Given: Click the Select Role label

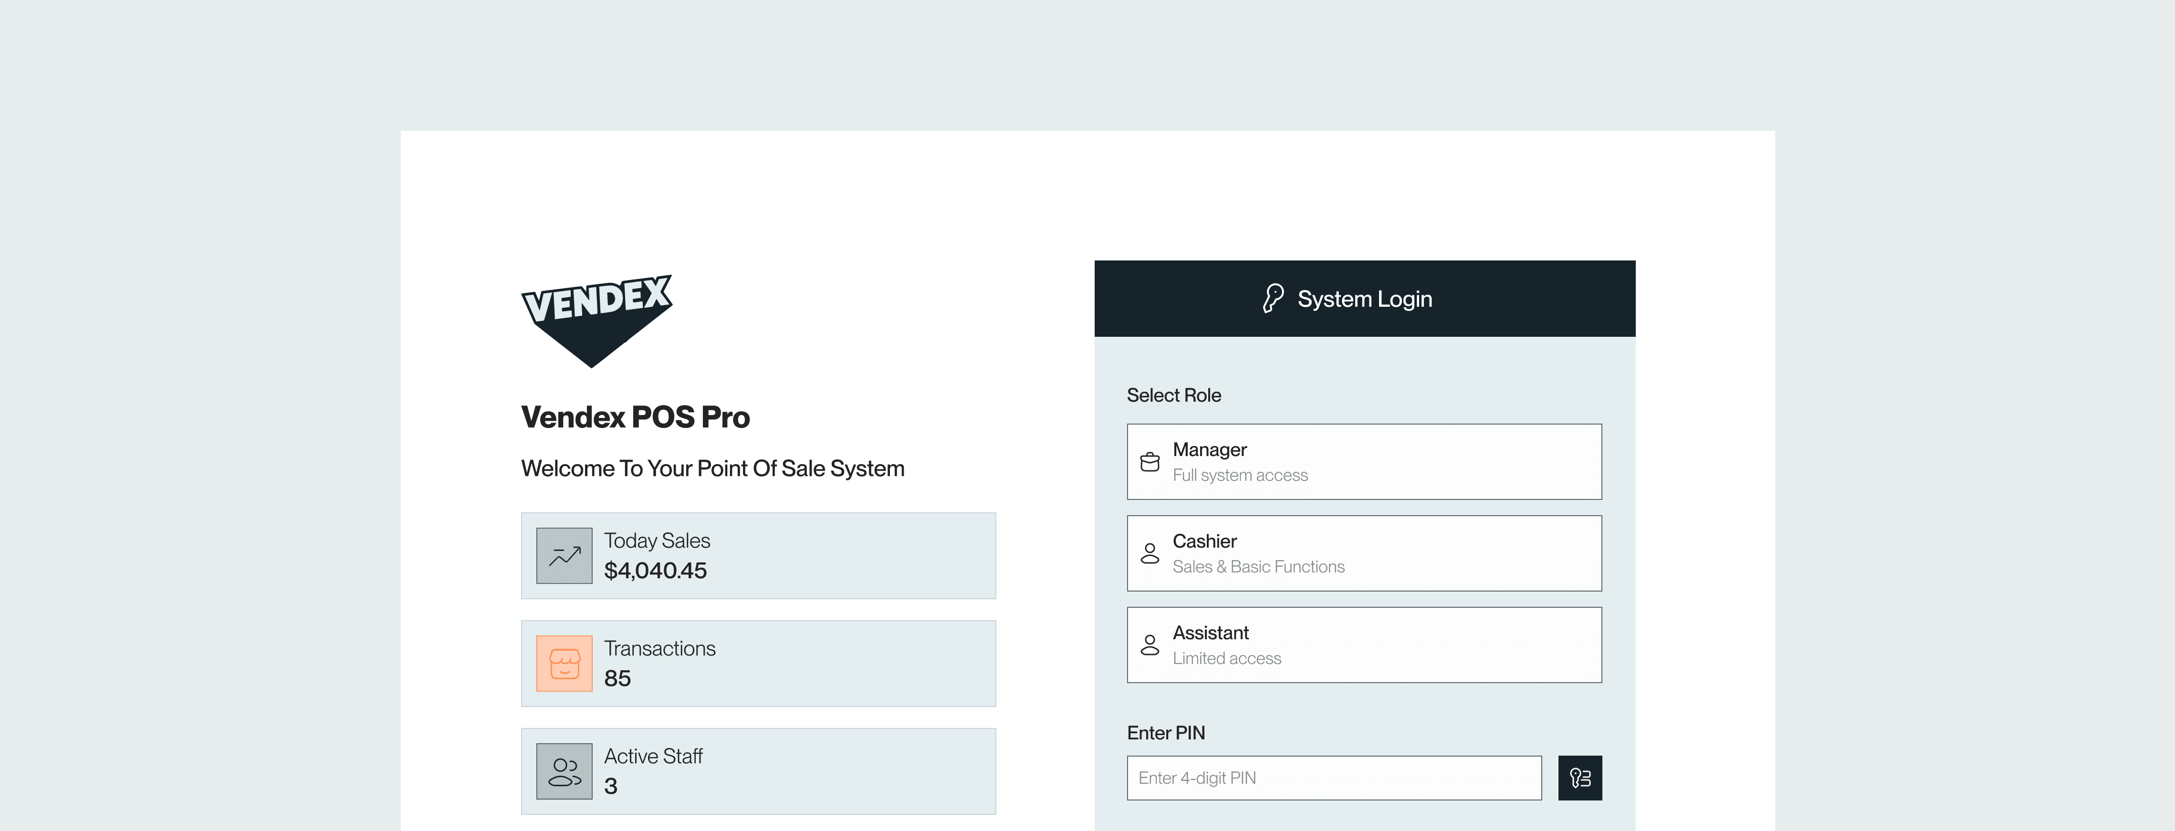Looking at the screenshot, I should coord(1173,395).
